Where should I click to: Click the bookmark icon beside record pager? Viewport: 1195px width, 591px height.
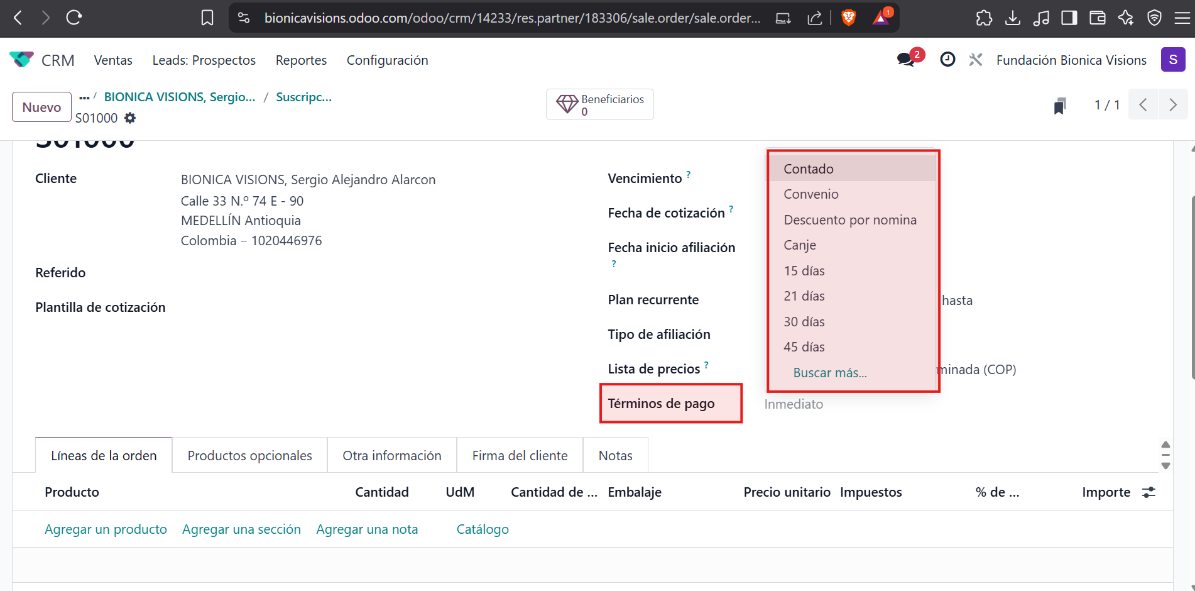1060,106
